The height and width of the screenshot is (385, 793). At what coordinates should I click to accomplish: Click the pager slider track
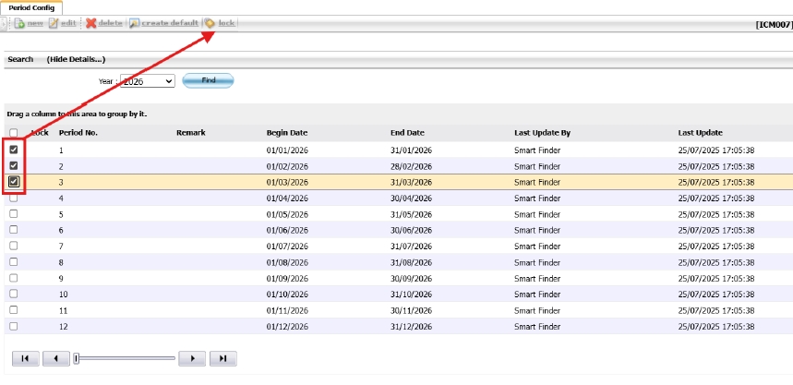click(x=126, y=357)
